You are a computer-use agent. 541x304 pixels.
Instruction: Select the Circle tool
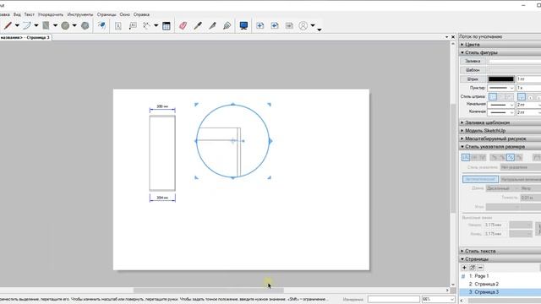[x=65, y=25]
